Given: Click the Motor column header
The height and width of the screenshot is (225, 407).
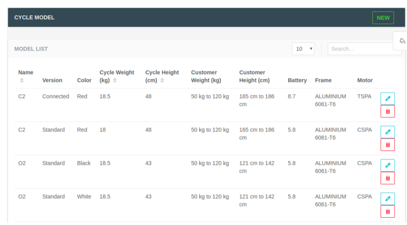Looking at the screenshot, I should 365,80.
